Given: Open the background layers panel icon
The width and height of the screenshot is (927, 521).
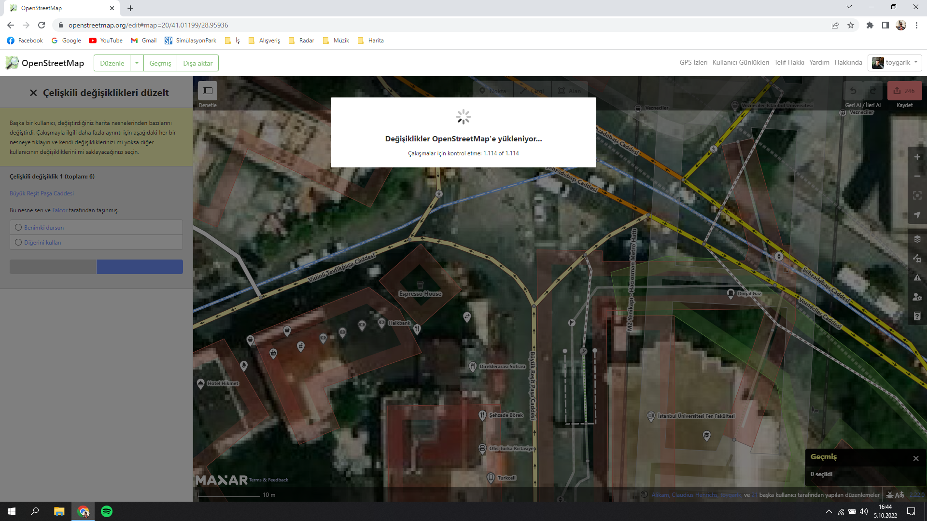Looking at the screenshot, I should tap(917, 239).
